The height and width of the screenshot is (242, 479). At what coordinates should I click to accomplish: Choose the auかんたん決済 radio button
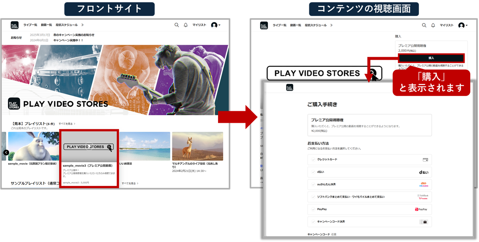313,184
